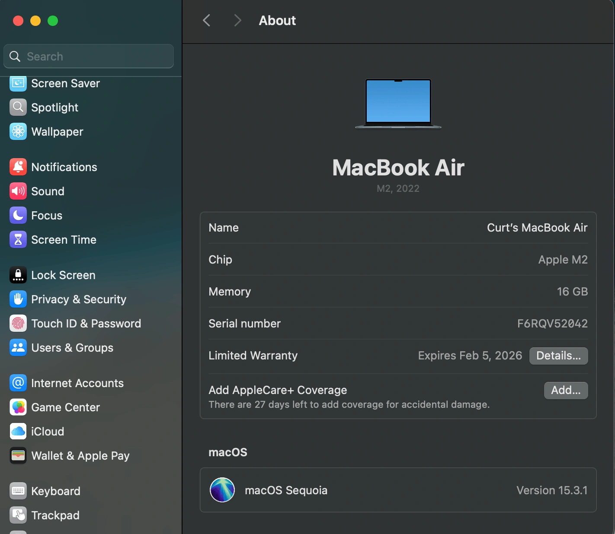Select the Notifications bell icon
615x534 pixels.
(18, 167)
